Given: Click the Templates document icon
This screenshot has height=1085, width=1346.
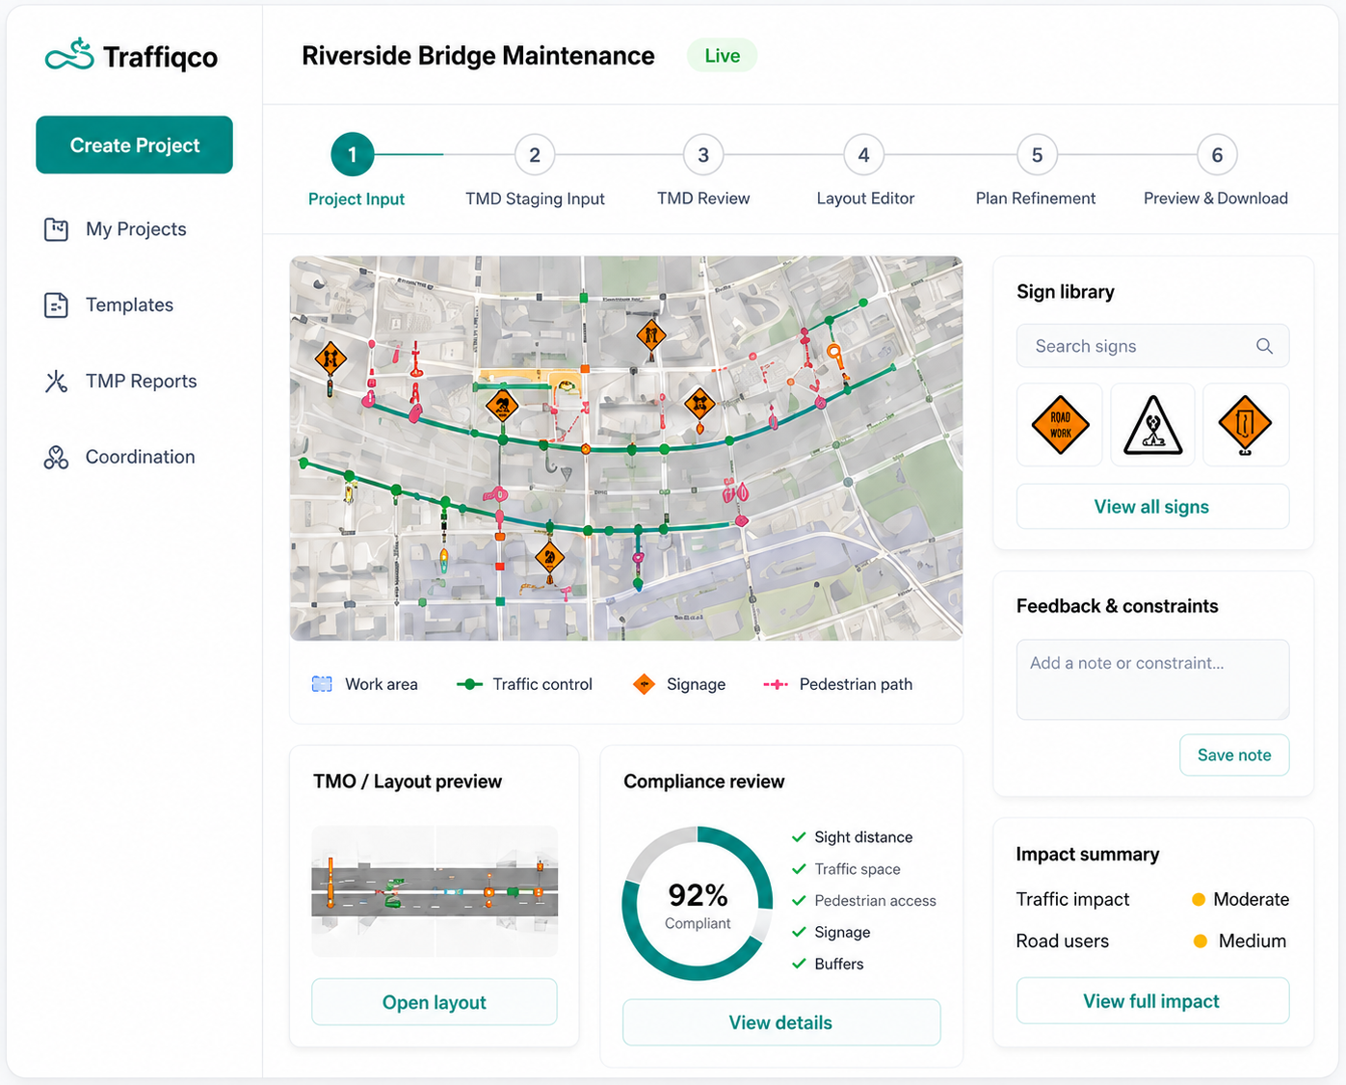Looking at the screenshot, I should (x=56, y=305).
